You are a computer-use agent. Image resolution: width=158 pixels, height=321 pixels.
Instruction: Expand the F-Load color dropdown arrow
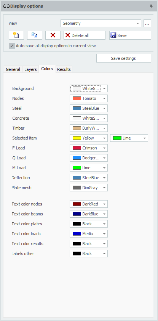coord(104,148)
